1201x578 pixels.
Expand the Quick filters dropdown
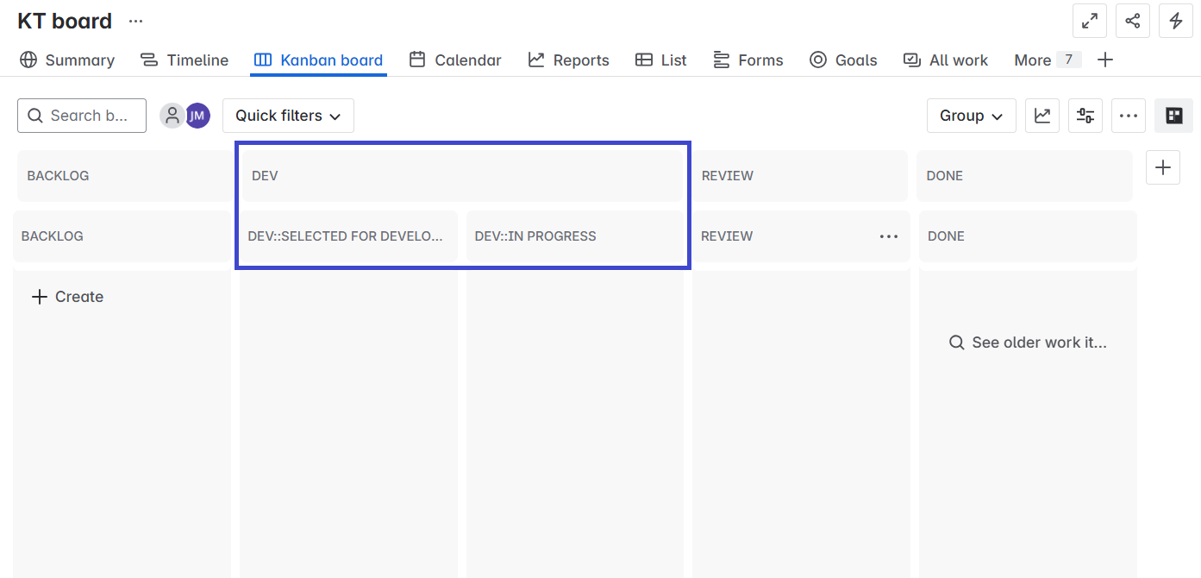(x=288, y=116)
